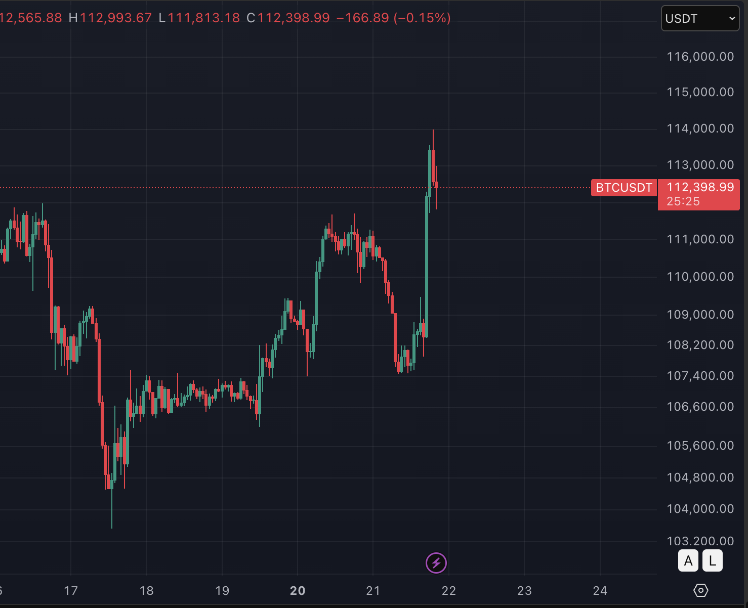Screen dimensions: 748x608
Task: Click the low value L111,813.18 in legend
Action: pyautogui.click(x=199, y=18)
